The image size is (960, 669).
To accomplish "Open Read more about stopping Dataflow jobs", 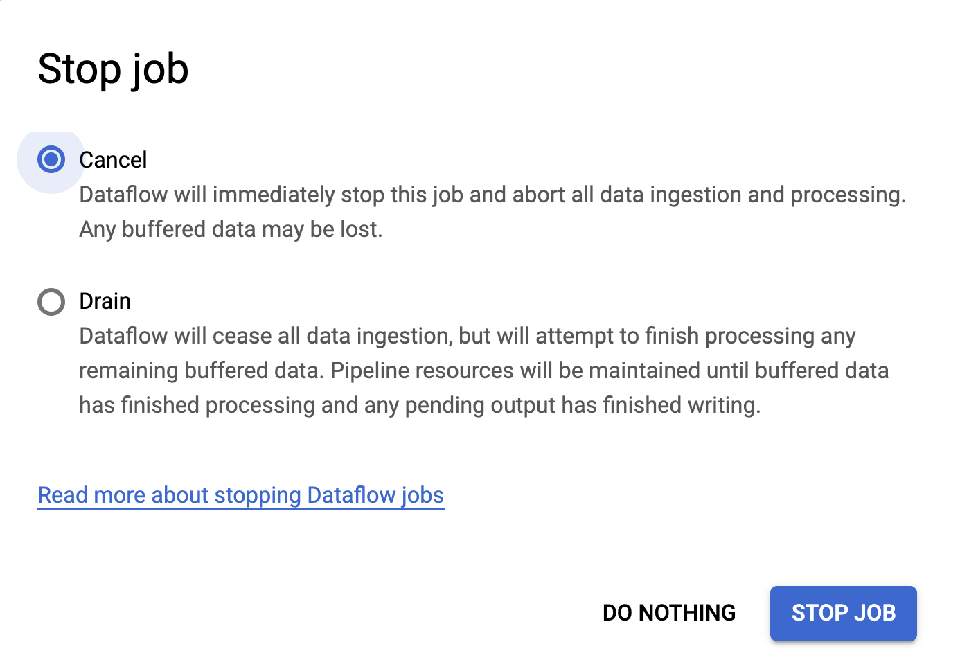I will 240,495.
